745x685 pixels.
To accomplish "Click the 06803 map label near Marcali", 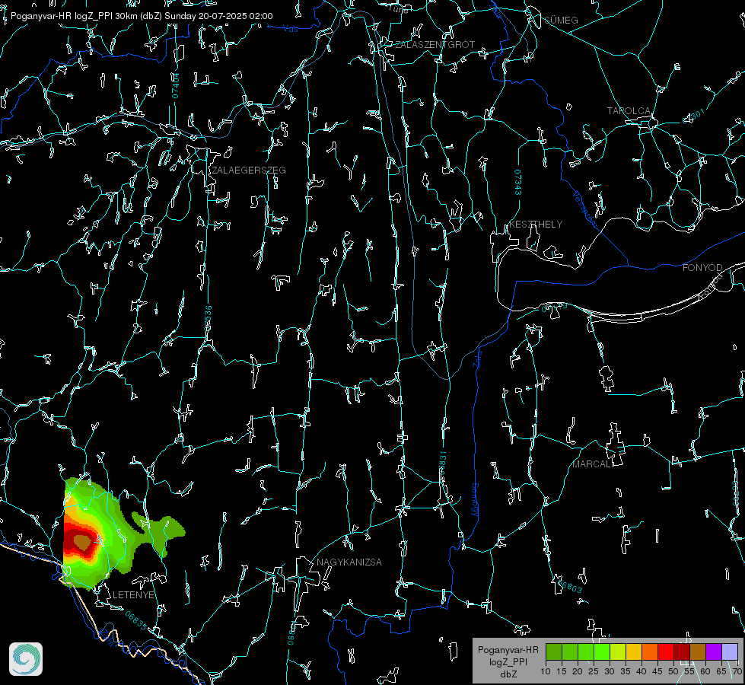I will [x=571, y=586].
